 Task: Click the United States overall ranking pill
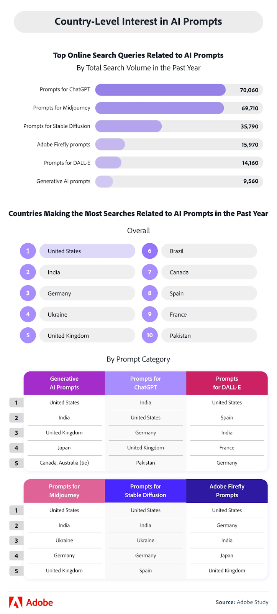tap(87, 251)
